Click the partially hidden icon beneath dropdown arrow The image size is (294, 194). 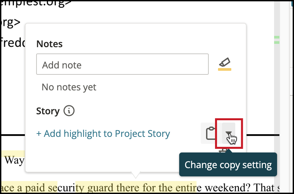point(223,150)
